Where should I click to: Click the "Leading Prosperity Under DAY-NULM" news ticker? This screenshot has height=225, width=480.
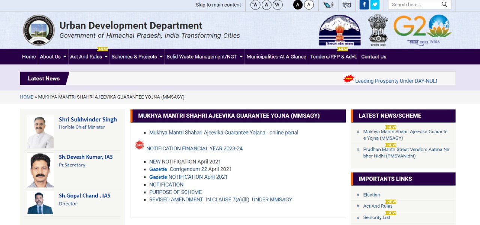(x=396, y=81)
